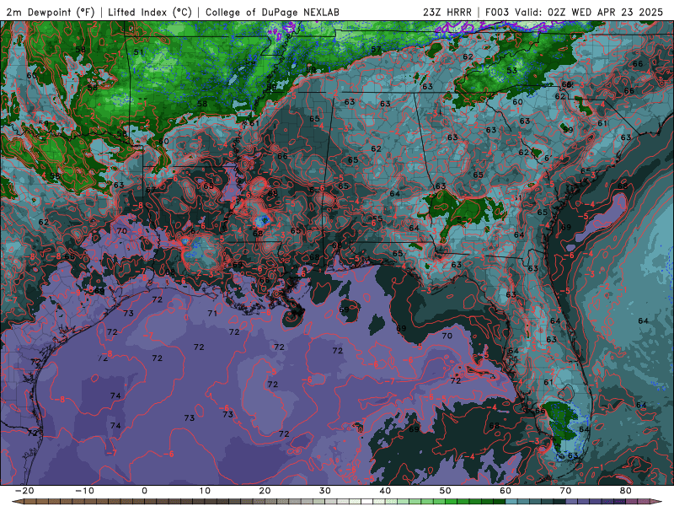This screenshot has height=506, width=674.
Task: Click the 80 tick label on the color scale
Action: 626,491
